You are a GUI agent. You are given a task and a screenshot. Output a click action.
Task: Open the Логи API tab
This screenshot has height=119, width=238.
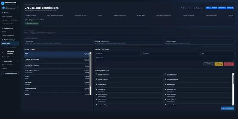click(230, 15)
